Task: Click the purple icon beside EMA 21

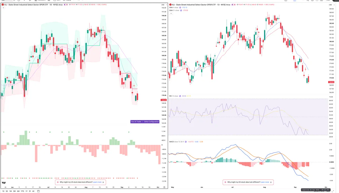Action: (x=181, y=10)
